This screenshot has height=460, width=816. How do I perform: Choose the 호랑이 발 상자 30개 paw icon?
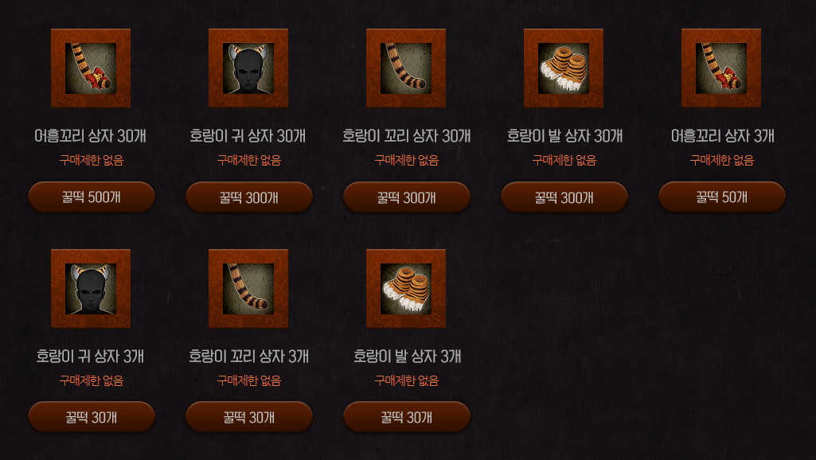(564, 68)
